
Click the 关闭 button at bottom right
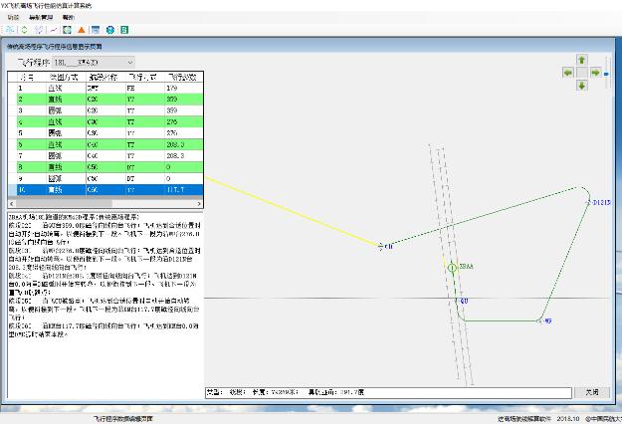(592, 392)
